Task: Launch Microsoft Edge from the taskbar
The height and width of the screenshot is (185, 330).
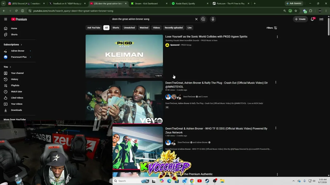Action: [169, 181]
